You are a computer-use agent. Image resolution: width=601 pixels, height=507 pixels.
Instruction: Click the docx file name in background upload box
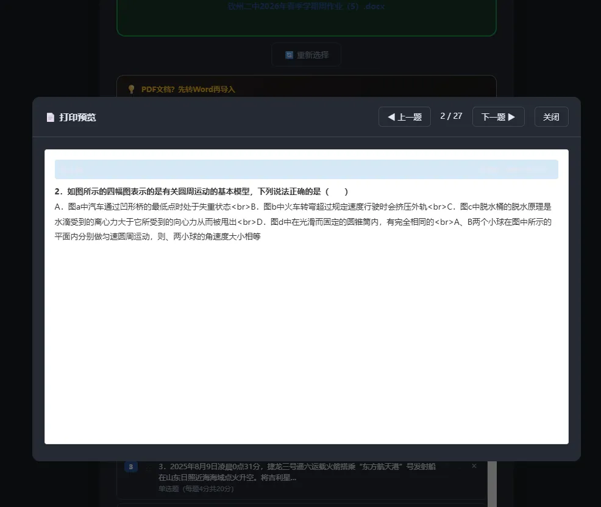coord(306,7)
